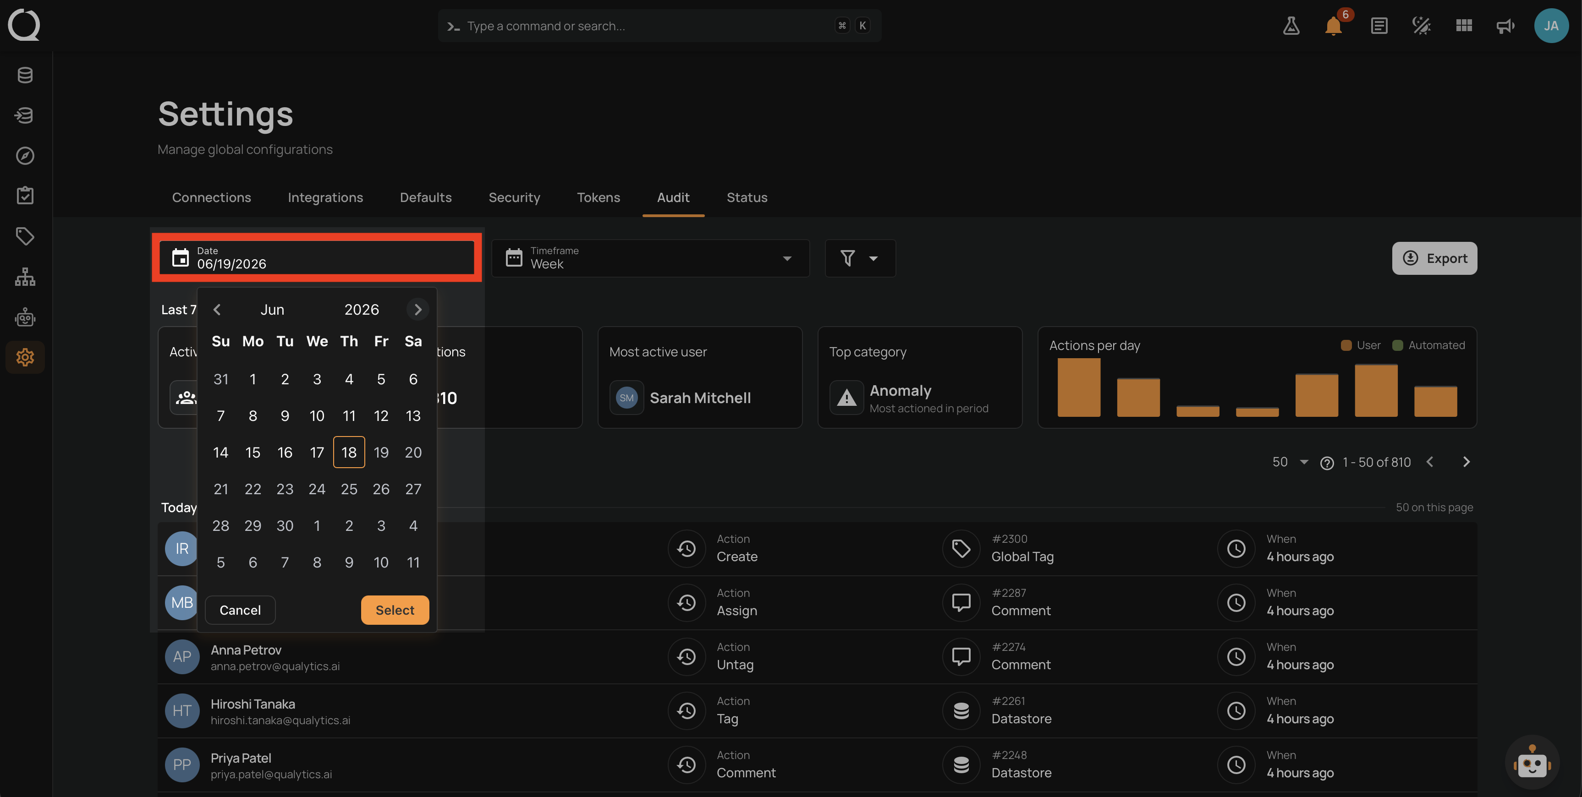Click the User legend color swatch
The image size is (1582, 797).
click(1346, 346)
